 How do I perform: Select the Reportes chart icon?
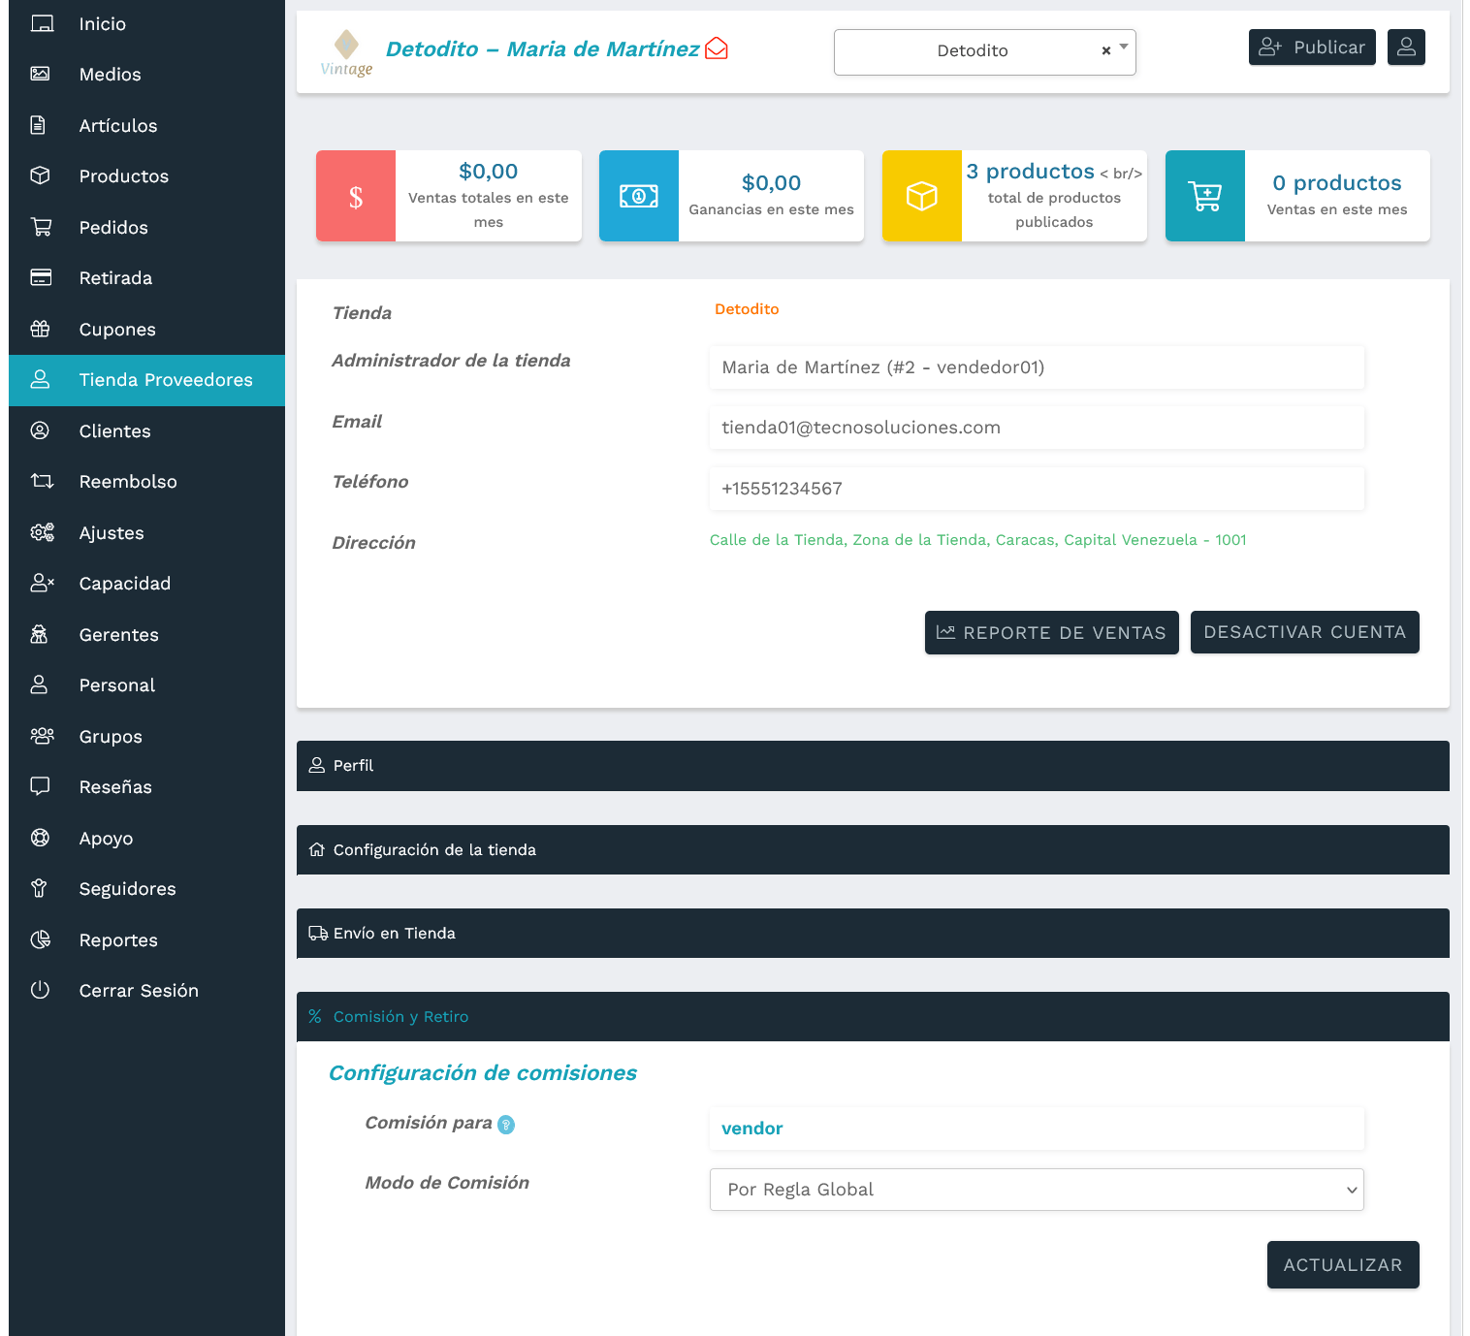click(x=42, y=938)
